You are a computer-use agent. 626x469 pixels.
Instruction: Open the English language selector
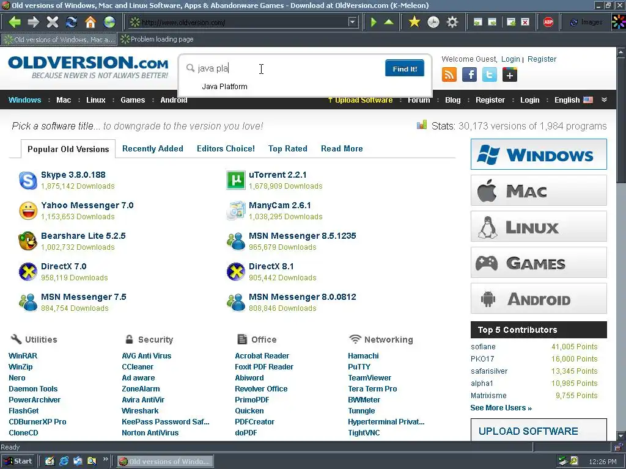pos(573,100)
